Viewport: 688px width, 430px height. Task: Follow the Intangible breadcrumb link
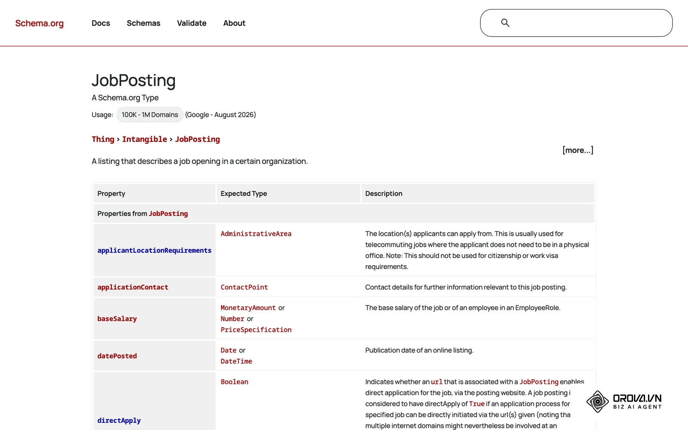coord(144,139)
